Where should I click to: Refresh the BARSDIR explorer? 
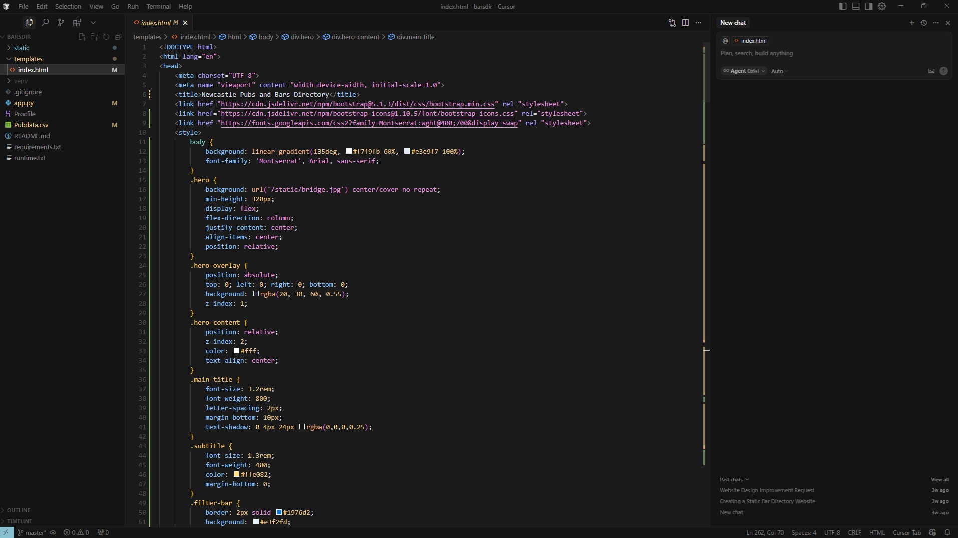pyautogui.click(x=106, y=37)
